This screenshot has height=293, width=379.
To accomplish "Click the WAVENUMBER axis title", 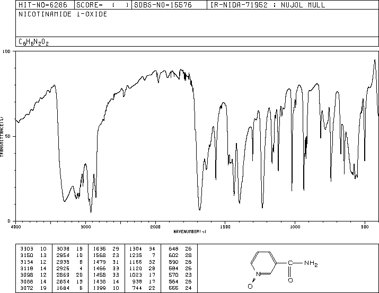I will click(x=190, y=232).
